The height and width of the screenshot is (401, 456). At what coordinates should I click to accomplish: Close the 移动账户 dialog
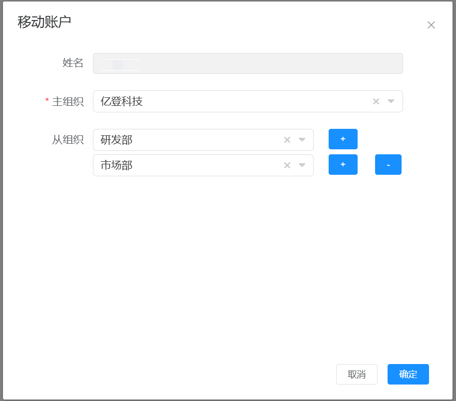(x=431, y=25)
